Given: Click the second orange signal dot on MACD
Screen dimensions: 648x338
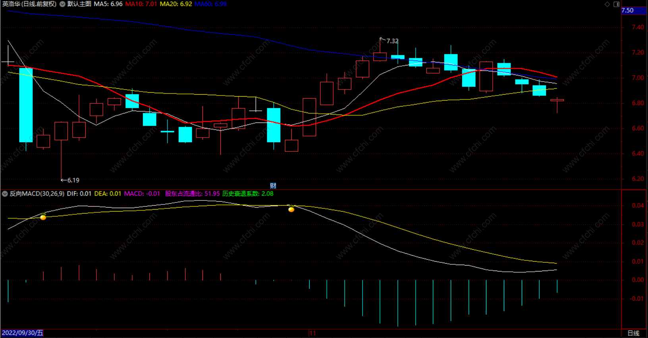Looking at the screenshot, I should (x=291, y=209).
